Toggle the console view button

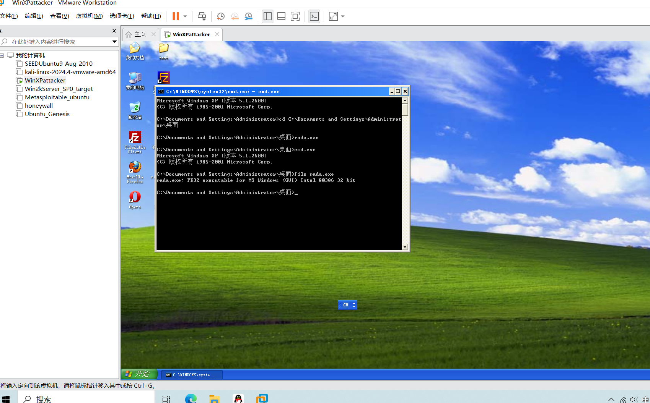[x=314, y=16]
